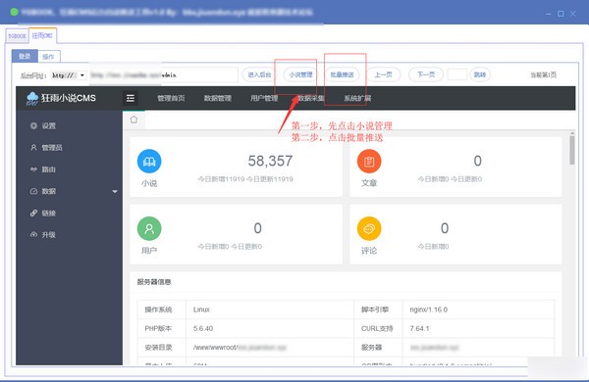Select the 路由 sidebar item
The width and height of the screenshot is (589, 382).
pyautogui.click(x=70, y=169)
